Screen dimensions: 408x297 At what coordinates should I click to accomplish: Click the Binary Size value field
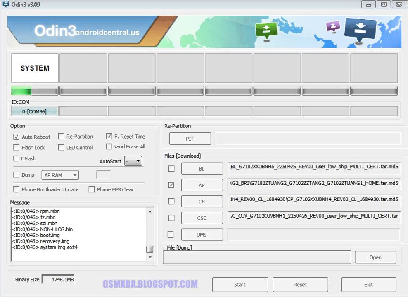pos(58,280)
